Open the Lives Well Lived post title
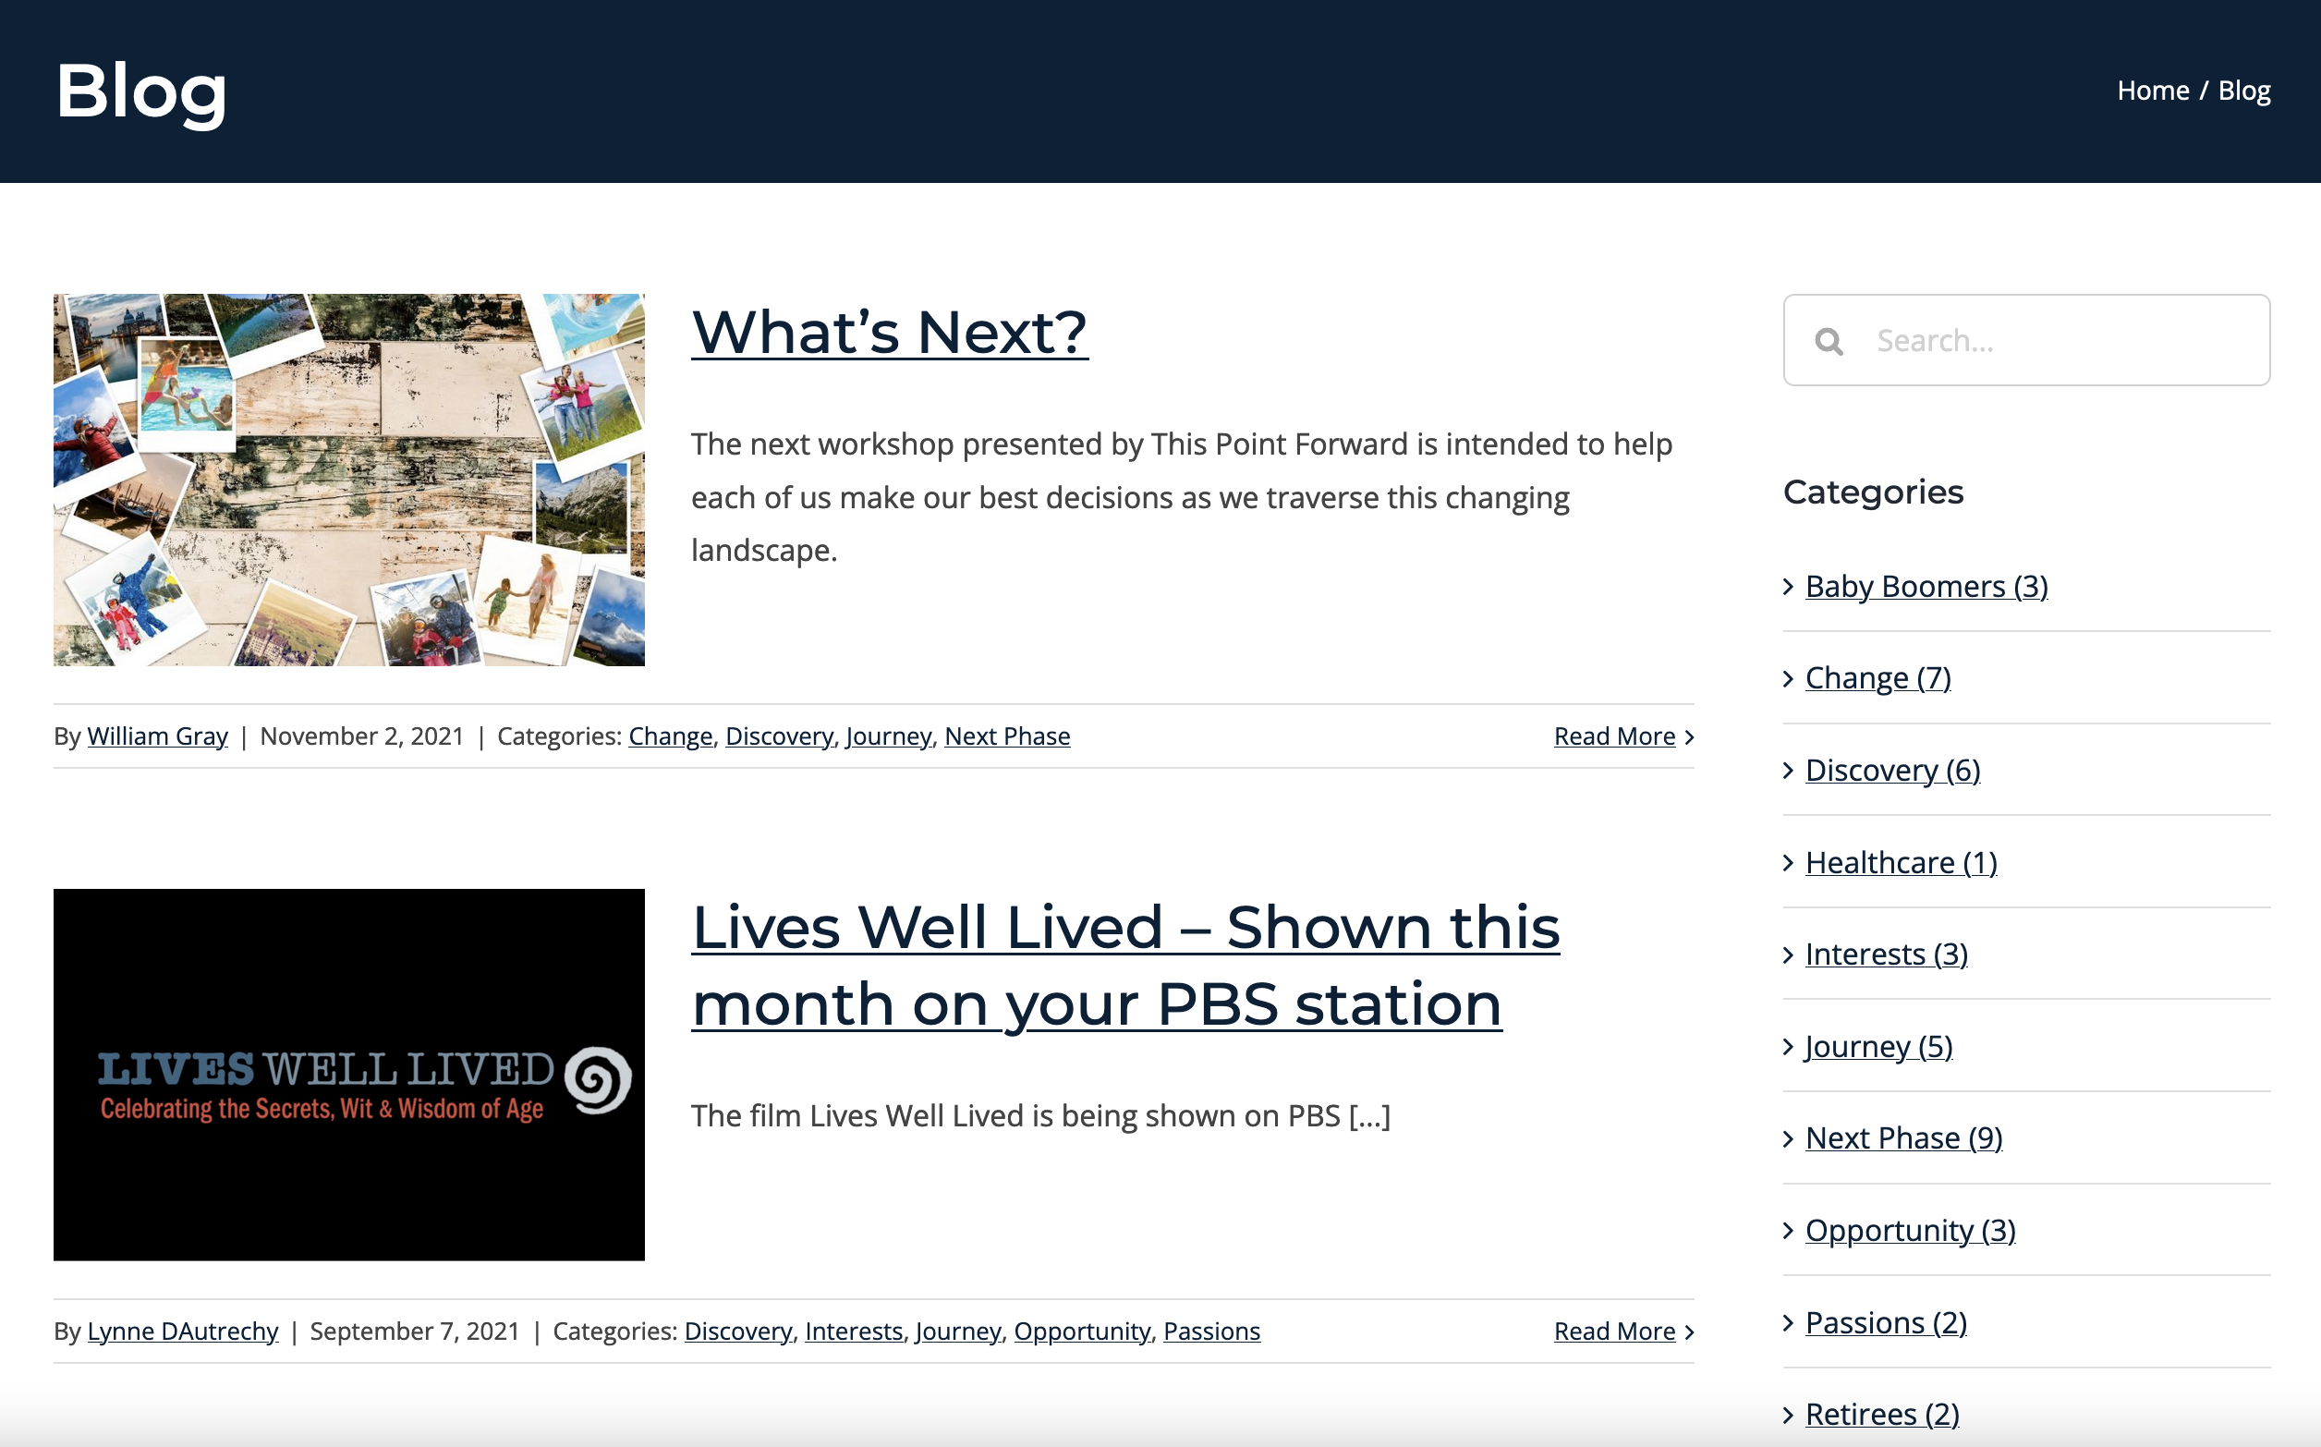 click(1125, 966)
